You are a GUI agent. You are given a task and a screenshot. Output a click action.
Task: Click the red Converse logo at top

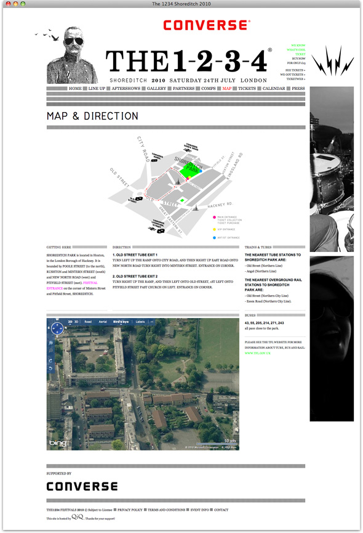207,25
